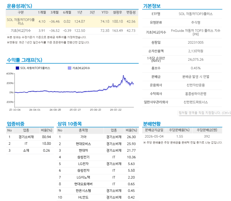231x201 pixels.
Task: Click the distribution date 2026-05-04
Action: [154, 136]
